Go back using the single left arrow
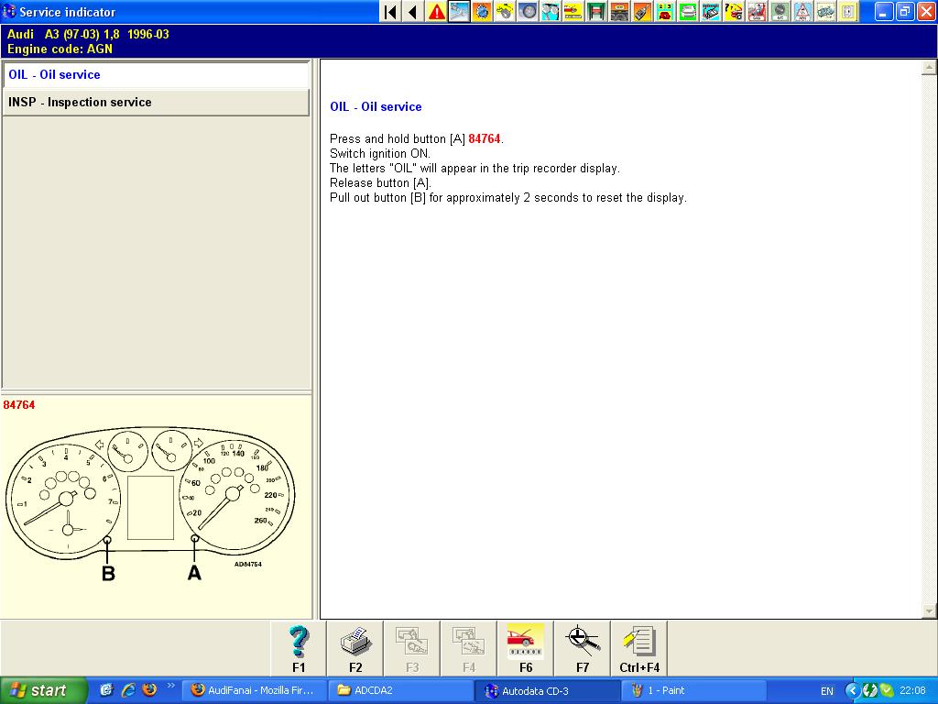Screen dimensions: 938x704 [413, 11]
